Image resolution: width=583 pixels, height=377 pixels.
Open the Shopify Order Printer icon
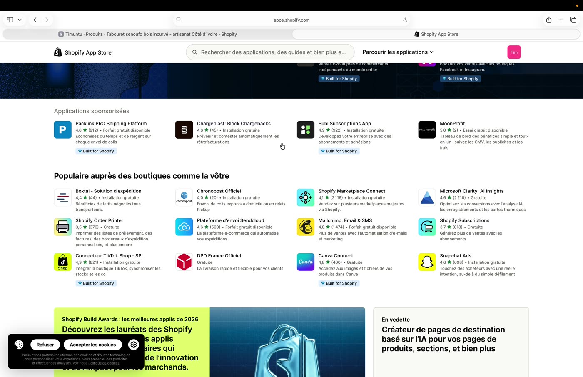click(x=62, y=227)
